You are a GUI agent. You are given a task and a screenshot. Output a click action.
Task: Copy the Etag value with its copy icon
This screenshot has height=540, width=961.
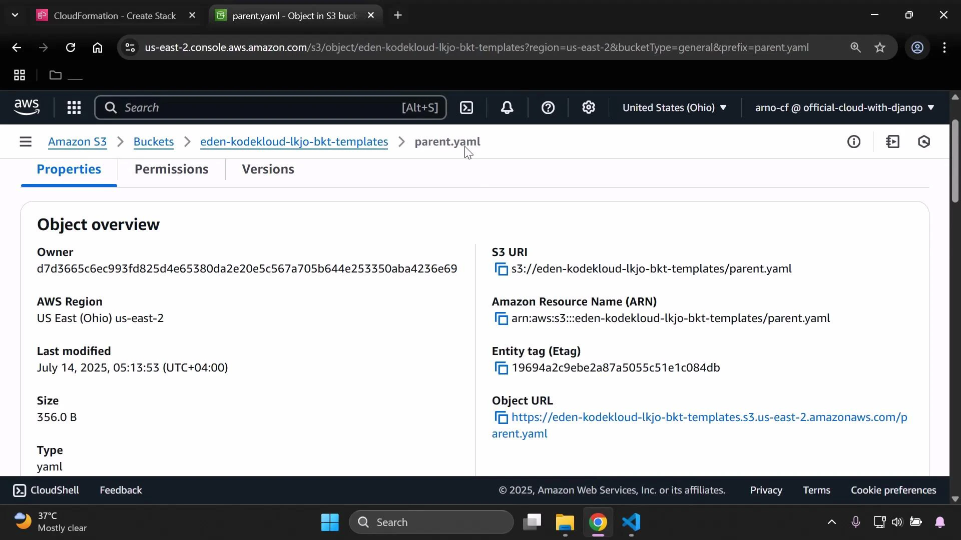point(502,368)
